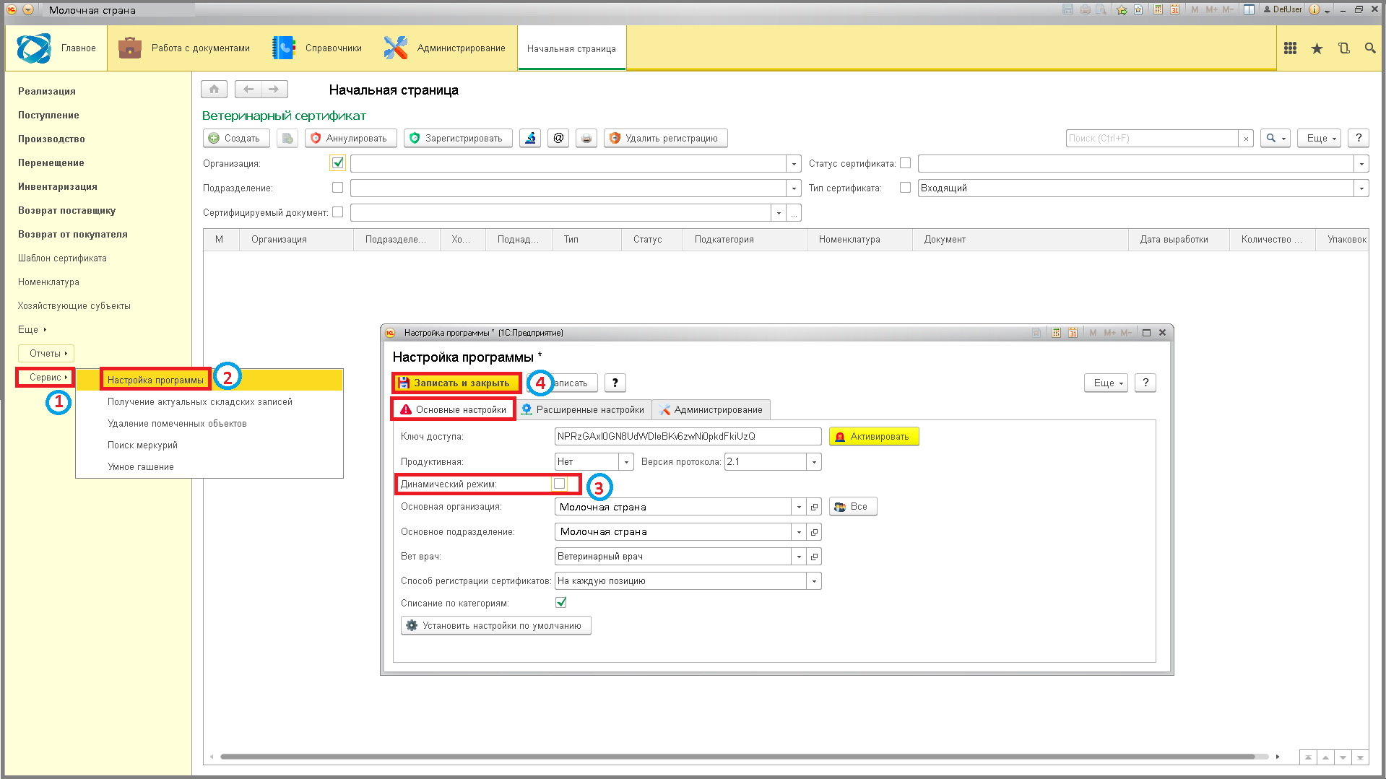Screen dimensions: 1386x779
Task: Expand the Тип сертификата dropdown arrow
Action: point(1361,188)
